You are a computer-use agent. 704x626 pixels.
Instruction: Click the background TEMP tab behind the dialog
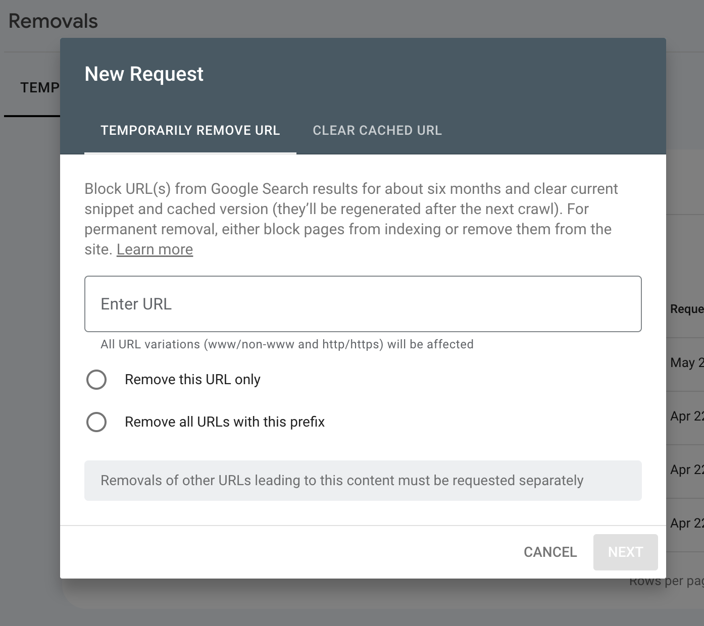39,88
